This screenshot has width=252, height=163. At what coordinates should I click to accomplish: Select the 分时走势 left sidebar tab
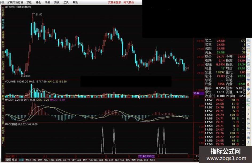(x=3, y=12)
